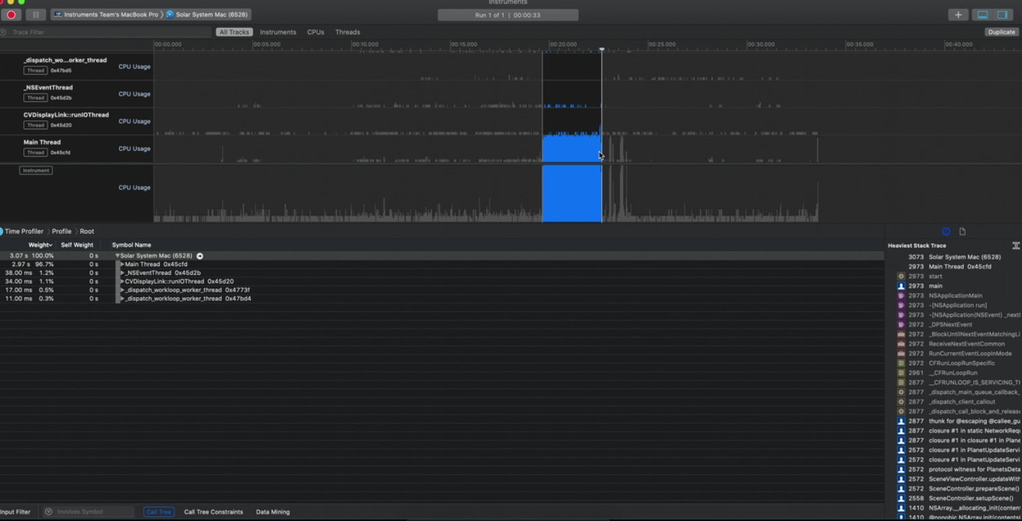The image size is (1022, 521).
Task: Click 'NSArray.__allocating_init' stack frame text
Action: coord(974,508)
